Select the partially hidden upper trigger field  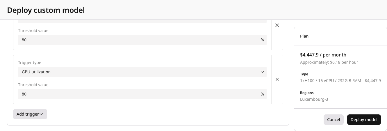point(142,21)
